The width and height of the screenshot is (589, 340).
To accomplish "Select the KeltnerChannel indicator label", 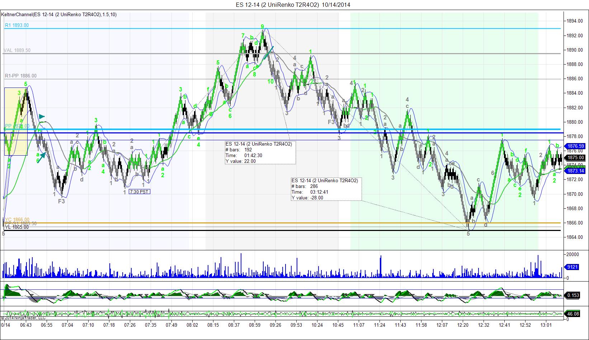I will click(x=59, y=14).
